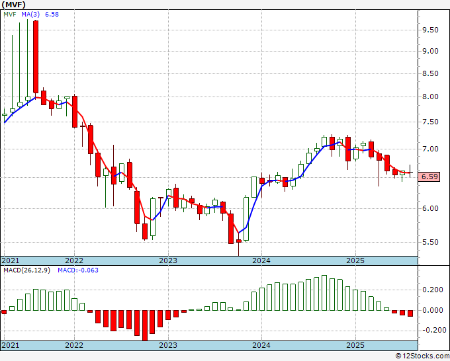The height and width of the screenshot is (361, 450).
Task: Click 2024 on the MACD timeline
Action: [x=261, y=345]
